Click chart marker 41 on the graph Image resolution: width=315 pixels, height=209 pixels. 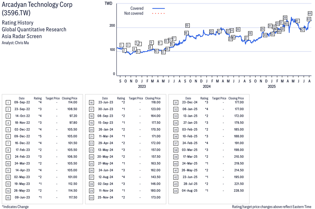coord(297,21)
